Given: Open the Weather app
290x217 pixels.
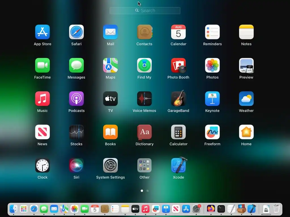Looking at the screenshot, I should (x=246, y=99).
